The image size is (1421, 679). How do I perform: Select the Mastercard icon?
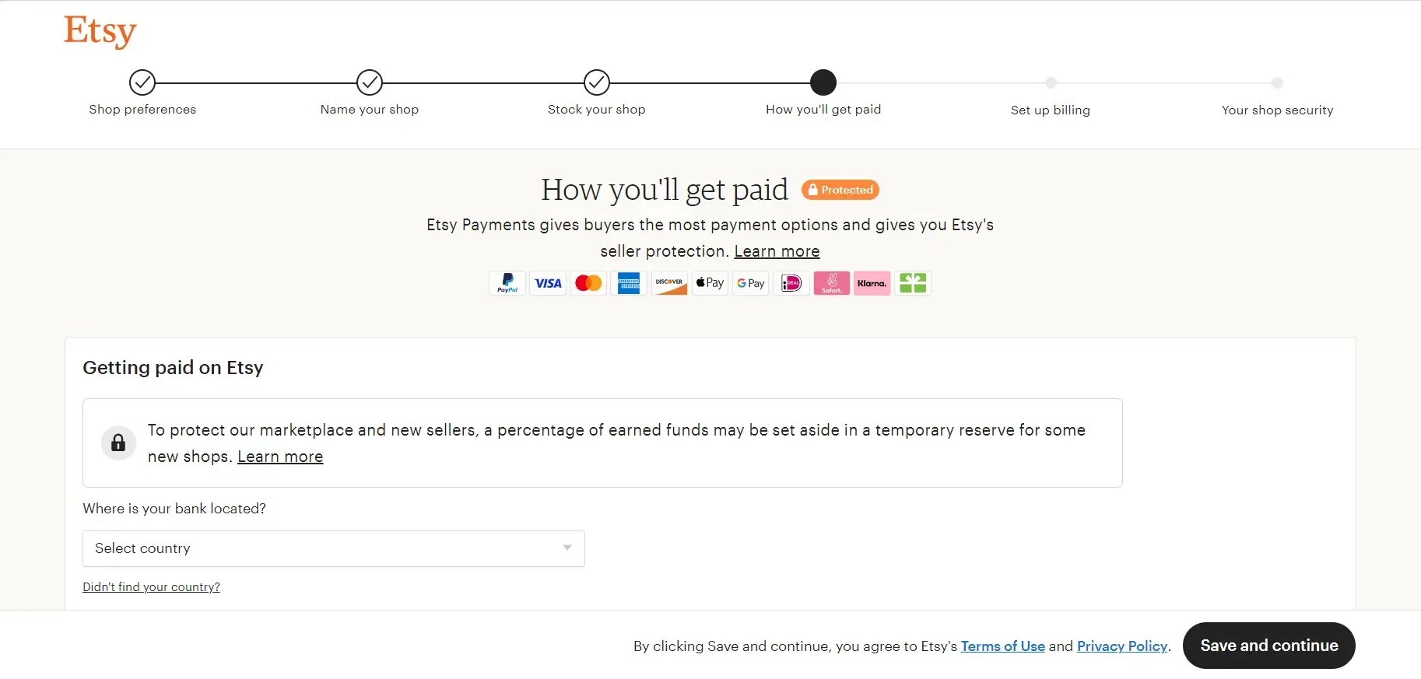click(588, 283)
